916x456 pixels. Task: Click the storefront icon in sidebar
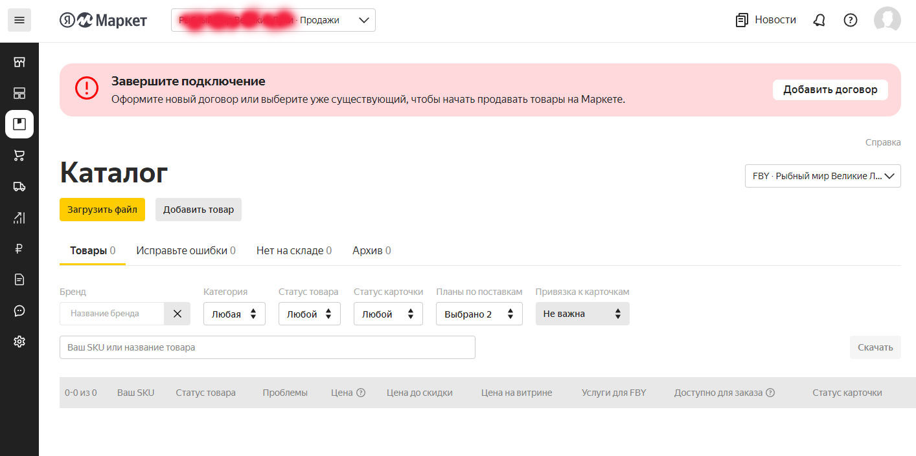click(x=19, y=62)
